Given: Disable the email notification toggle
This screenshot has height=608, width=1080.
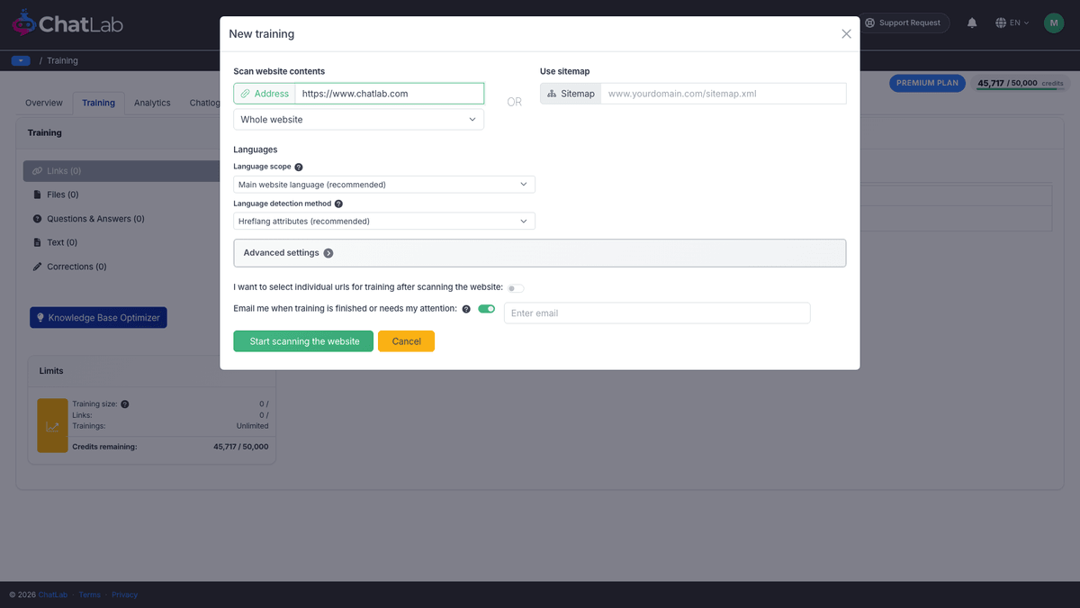Looking at the screenshot, I should tap(487, 309).
